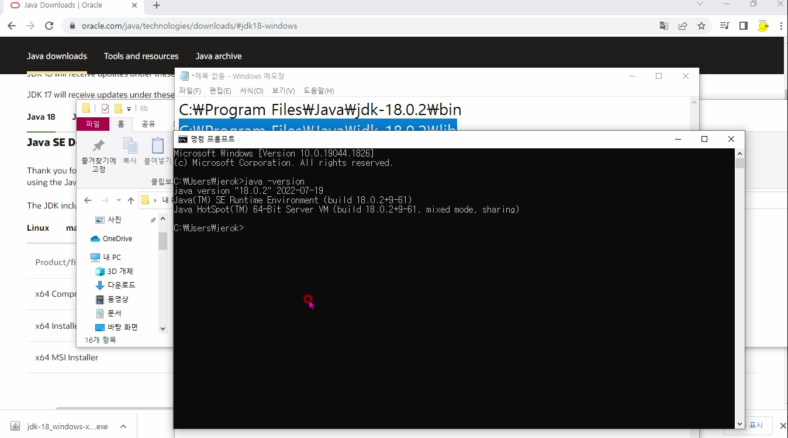
Task: Open the 파일 tab in File Explorer ribbon
Action: click(93, 124)
